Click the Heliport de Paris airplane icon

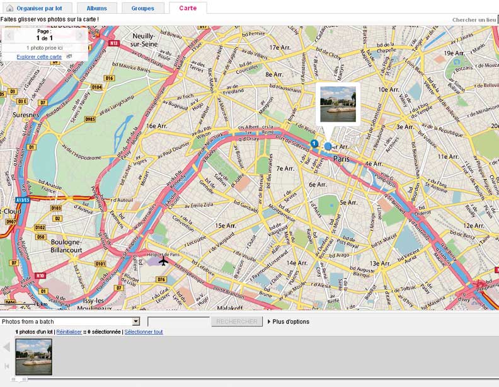(x=164, y=260)
